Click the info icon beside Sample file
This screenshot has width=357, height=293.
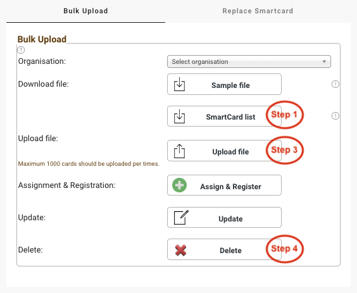(x=335, y=84)
